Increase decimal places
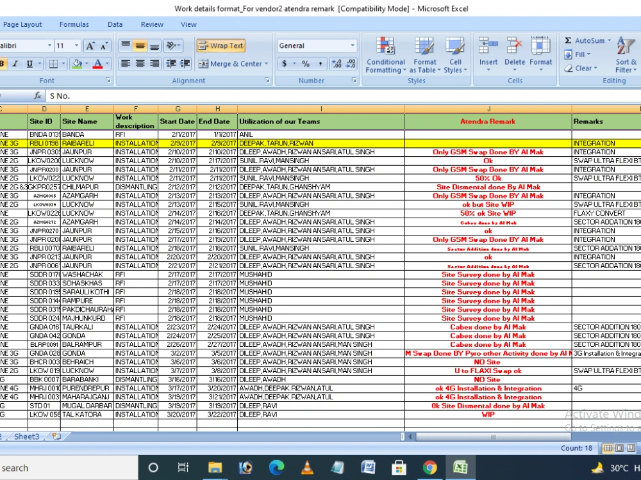641x480 pixels. pos(337,63)
